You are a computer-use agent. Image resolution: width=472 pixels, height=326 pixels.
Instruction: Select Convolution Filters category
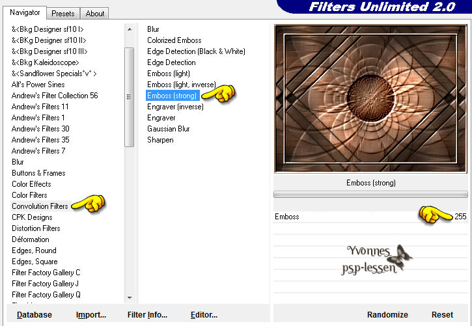coord(40,206)
